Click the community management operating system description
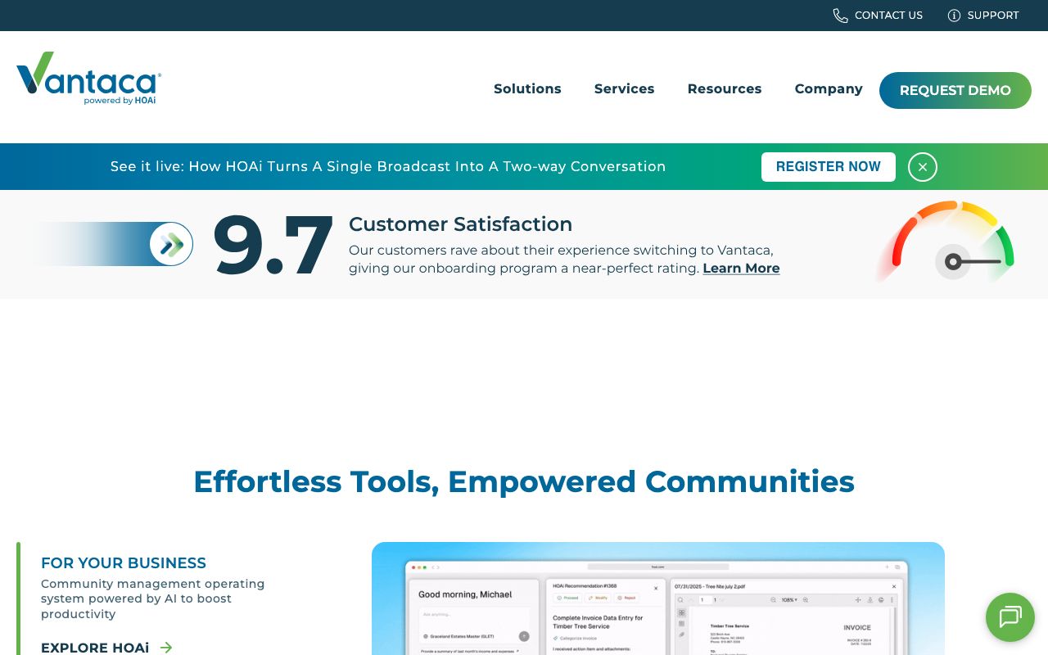The width and height of the screenshot is (1048, 655). point(153,599)
